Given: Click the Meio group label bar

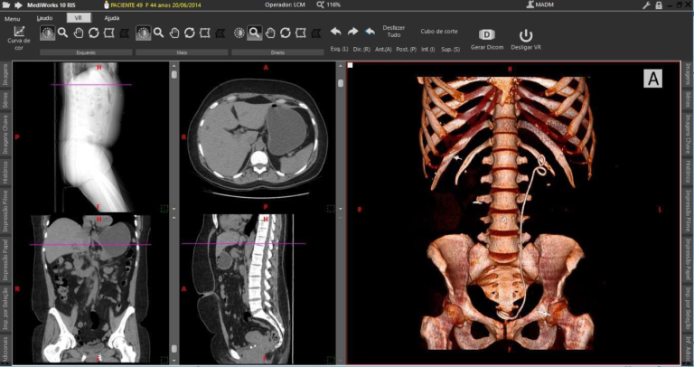Looking at the screenshot, I should (182, 52).
